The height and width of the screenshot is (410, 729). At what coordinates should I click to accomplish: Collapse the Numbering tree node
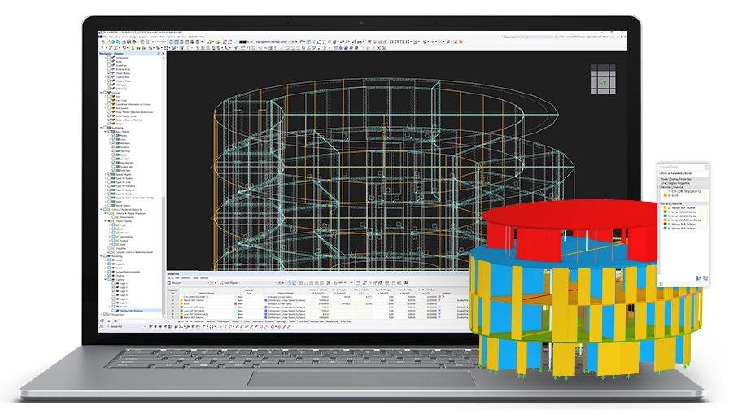pyautogui.click(x=101, y=128)
